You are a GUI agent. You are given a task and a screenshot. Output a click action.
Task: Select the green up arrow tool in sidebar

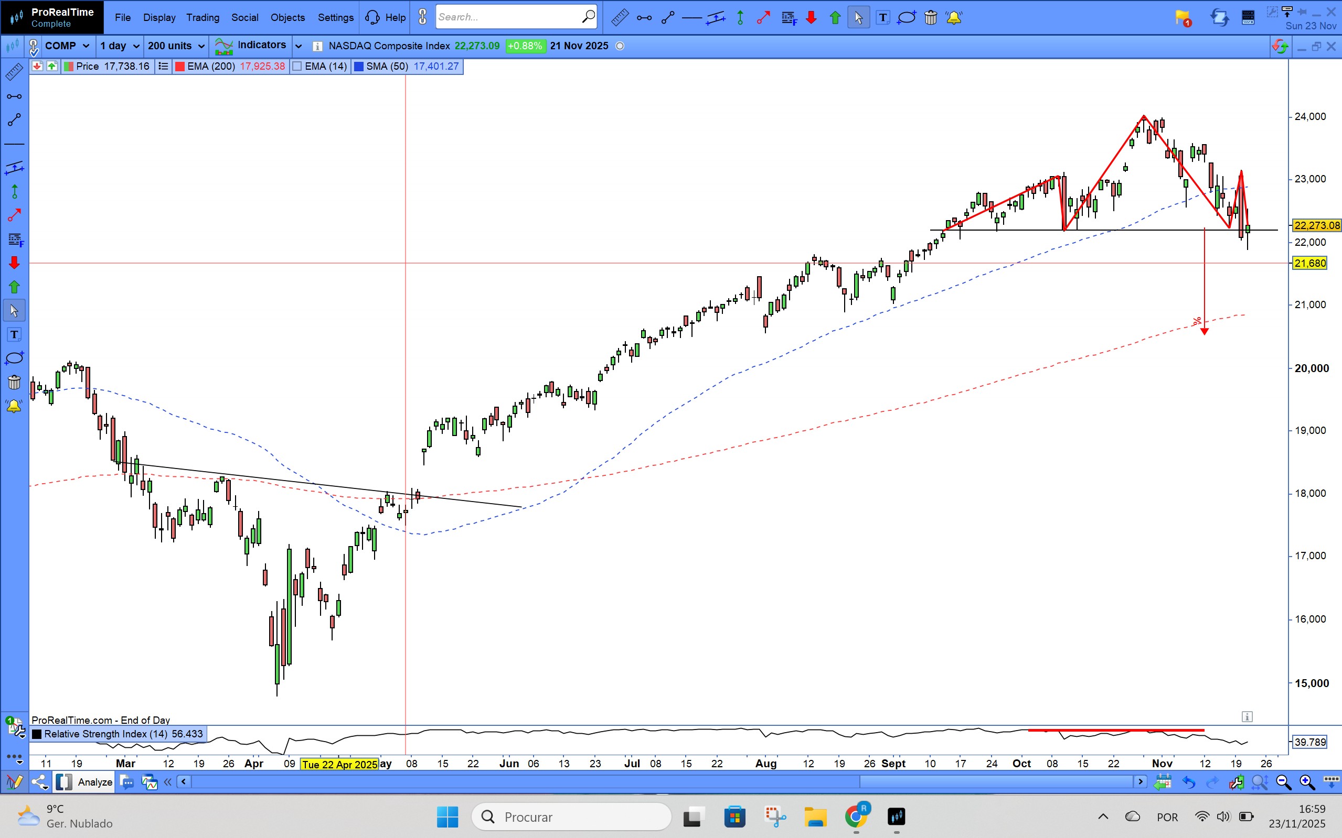14,287
